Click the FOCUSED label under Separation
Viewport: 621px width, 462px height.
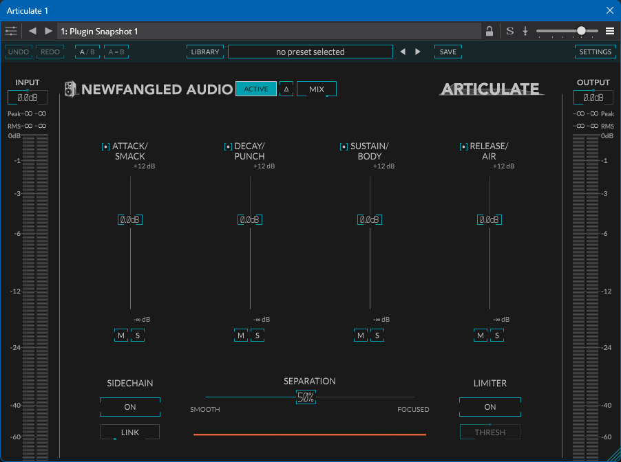click(x=413, y=409)
